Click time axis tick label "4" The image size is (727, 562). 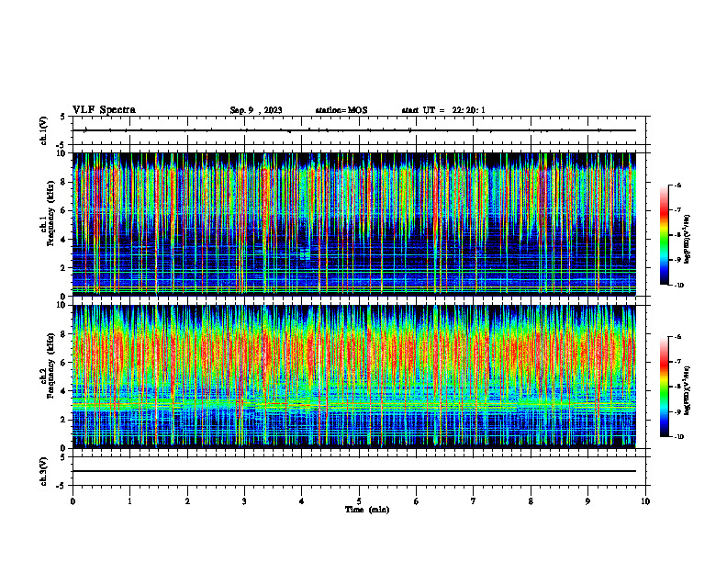[x=302, y=501]
